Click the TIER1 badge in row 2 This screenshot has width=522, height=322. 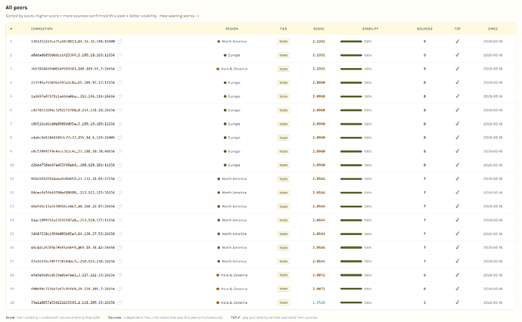(x=283, y=55)
